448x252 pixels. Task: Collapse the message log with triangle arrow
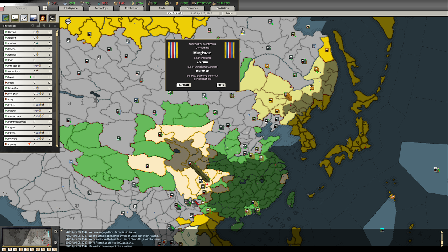[x=61, y=231]
